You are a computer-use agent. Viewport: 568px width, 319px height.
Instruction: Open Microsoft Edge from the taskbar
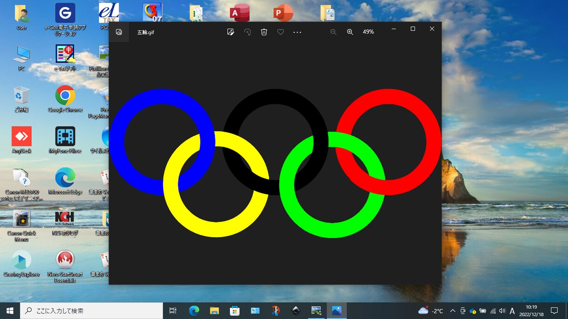click(194, 311)
